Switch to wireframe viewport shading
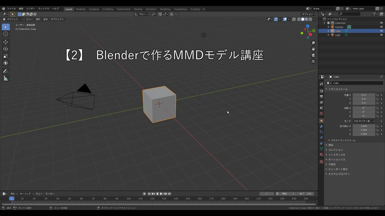 [299, 19]
